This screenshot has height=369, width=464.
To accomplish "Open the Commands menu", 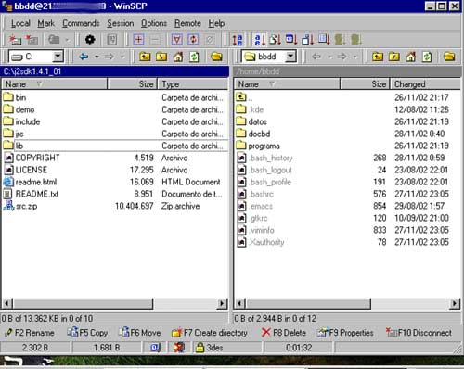I will point(81,23).
